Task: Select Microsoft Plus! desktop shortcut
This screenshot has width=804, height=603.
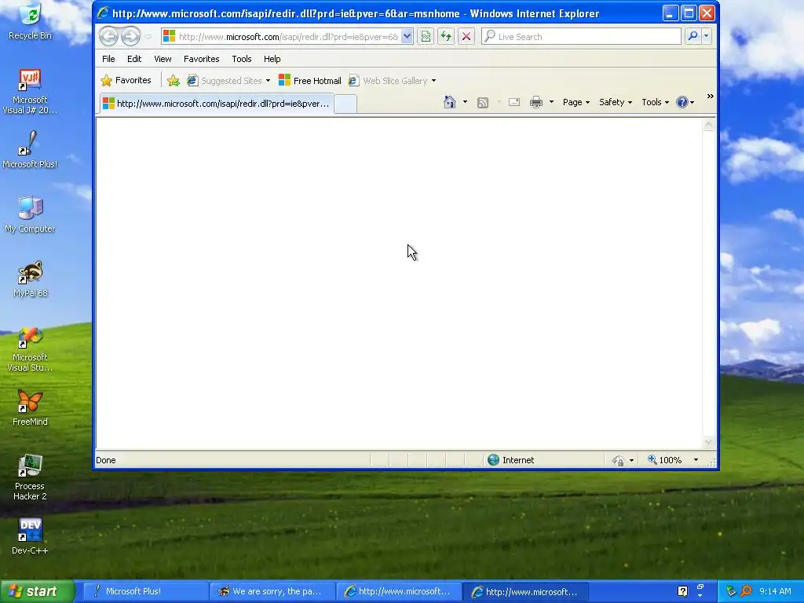Action: coord(30,150)
